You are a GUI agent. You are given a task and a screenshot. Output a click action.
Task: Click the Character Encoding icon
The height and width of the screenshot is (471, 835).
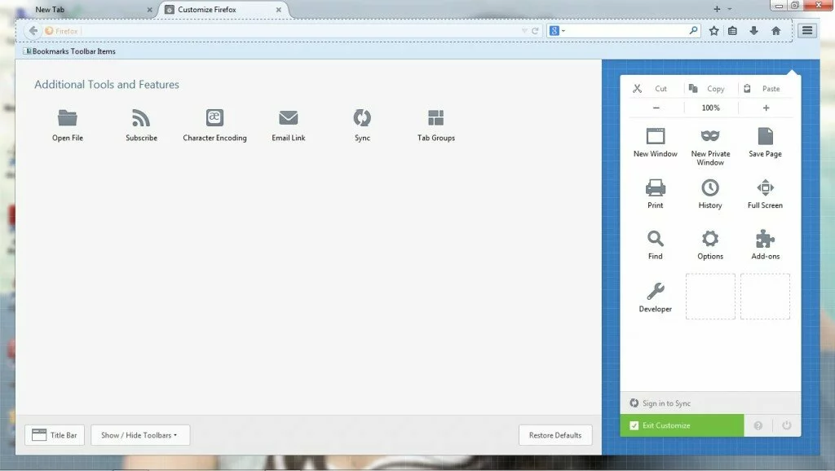[214, 117]
